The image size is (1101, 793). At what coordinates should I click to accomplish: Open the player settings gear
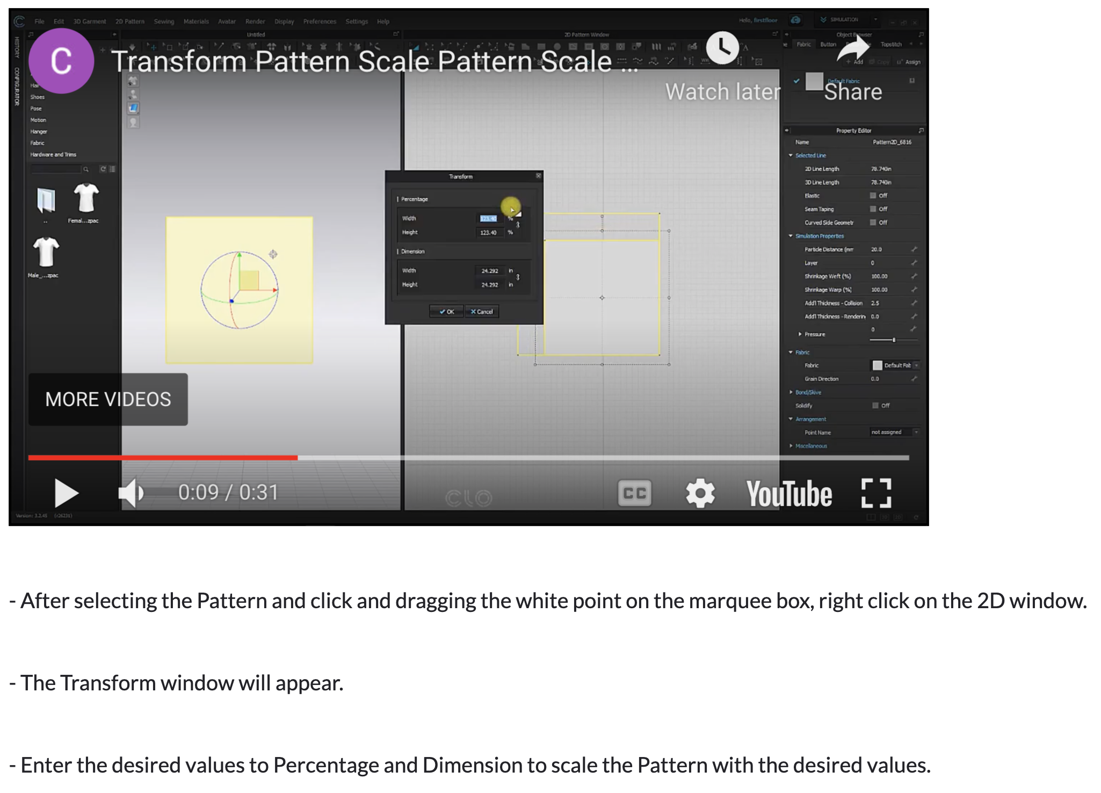pyautogui.click(x=700, y=493)
